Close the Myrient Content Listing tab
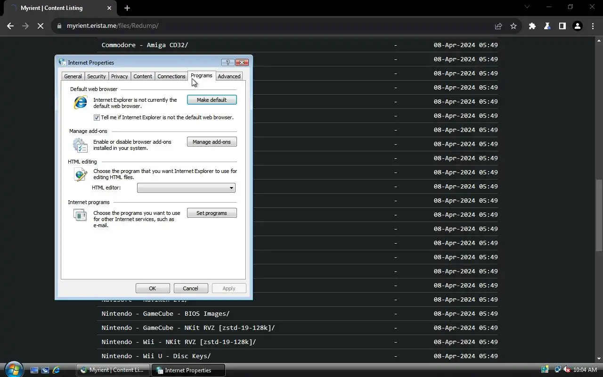Screen dimensions: 603x377 click(x=109, y=8)
